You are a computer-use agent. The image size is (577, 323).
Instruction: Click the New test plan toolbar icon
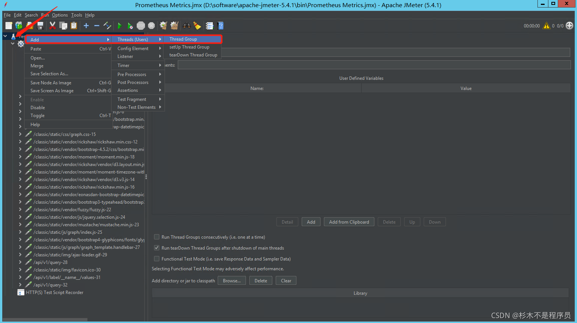9,26
